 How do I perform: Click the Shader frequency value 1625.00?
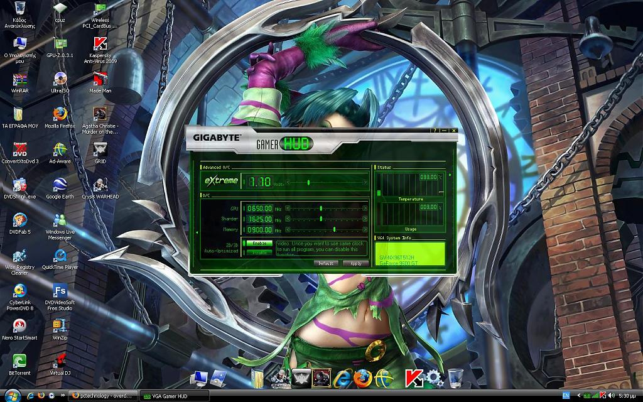tap(259, 219)
